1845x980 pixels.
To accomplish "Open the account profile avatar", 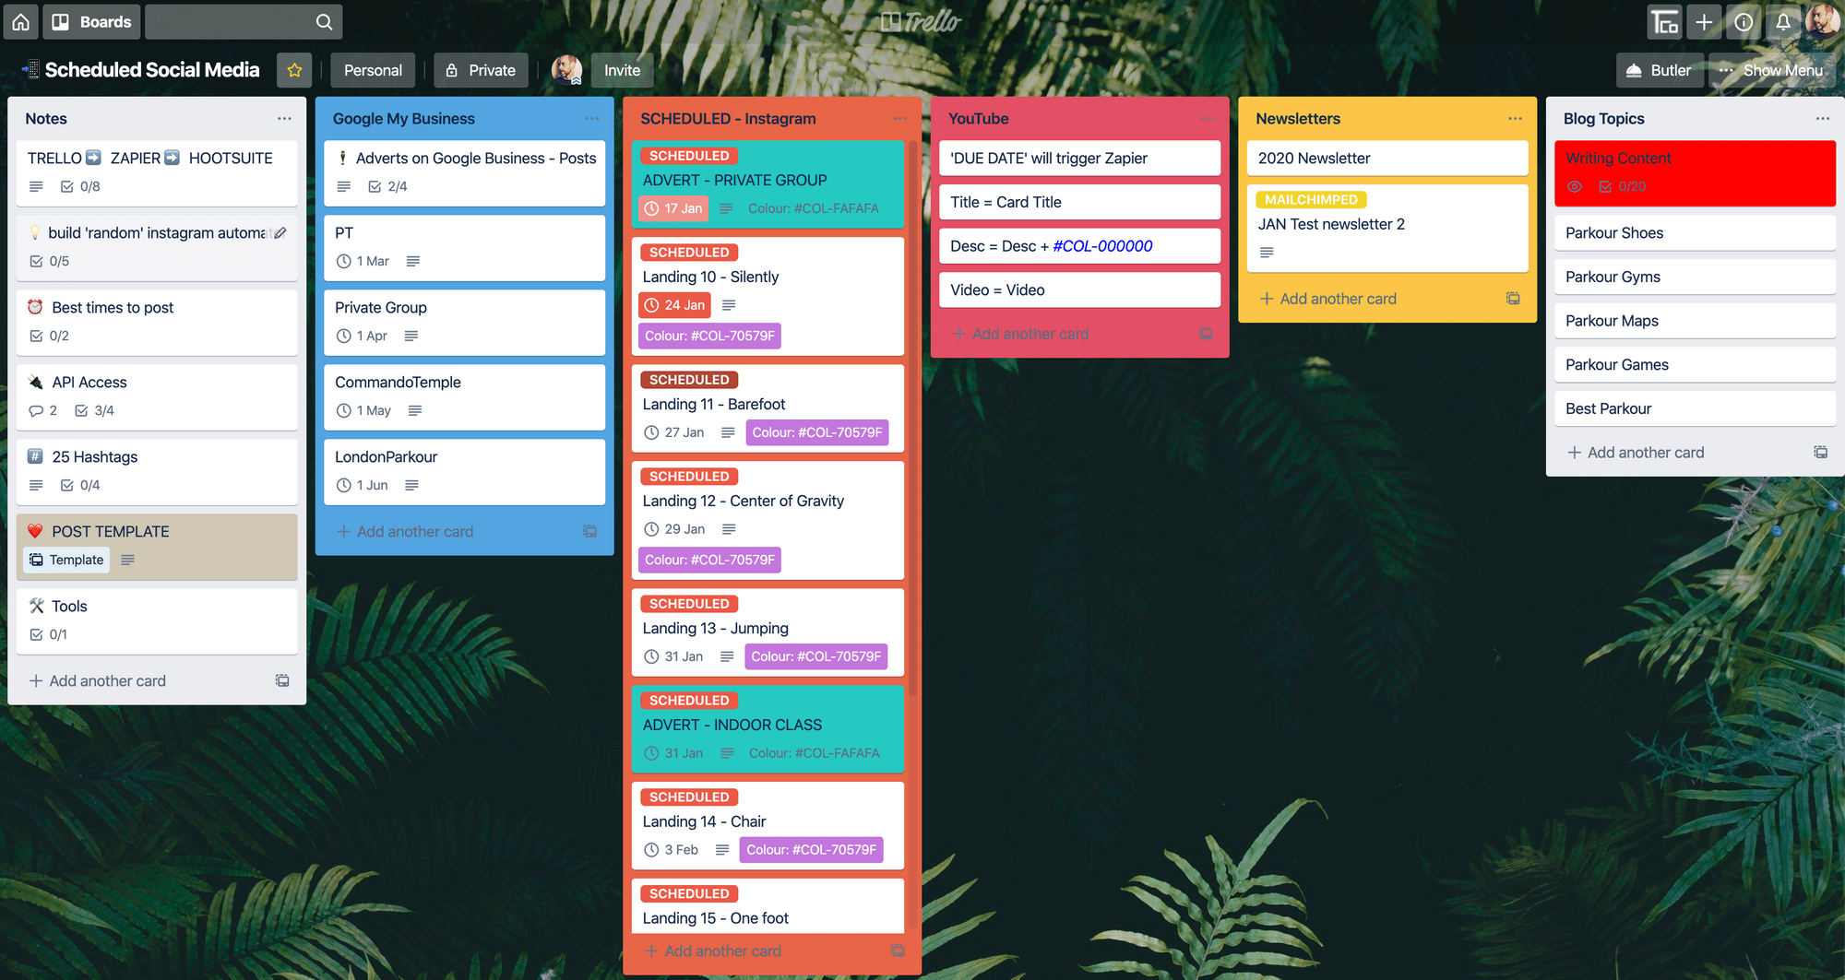I will click(1823, 21).
